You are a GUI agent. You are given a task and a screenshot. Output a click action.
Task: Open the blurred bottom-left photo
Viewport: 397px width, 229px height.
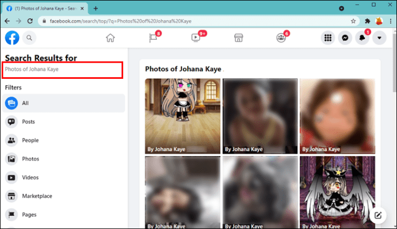182,192
